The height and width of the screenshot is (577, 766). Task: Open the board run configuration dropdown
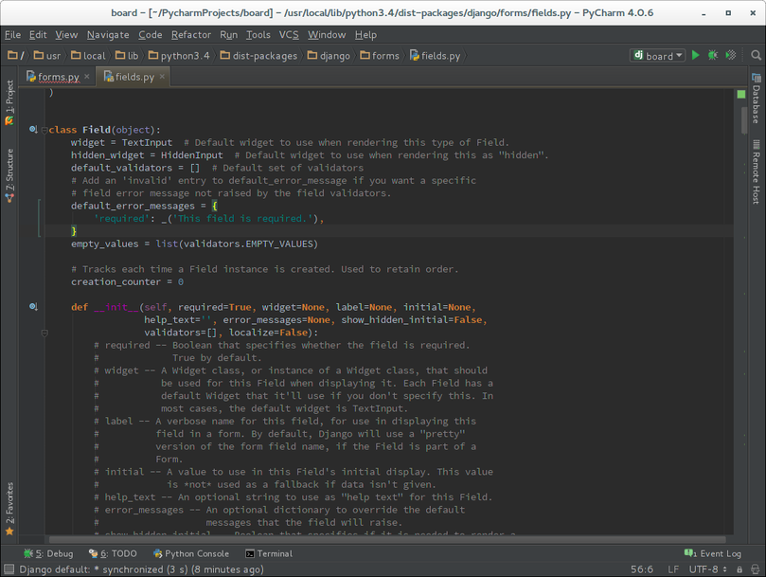tap(657, 55)
